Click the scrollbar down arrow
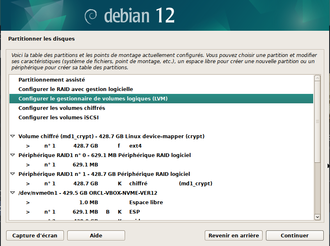Screen dimensions: 330x246 317,217
